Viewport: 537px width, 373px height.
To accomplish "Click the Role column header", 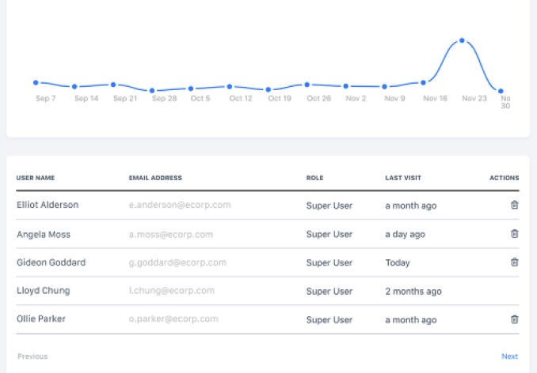I will (x=314, y=178).
